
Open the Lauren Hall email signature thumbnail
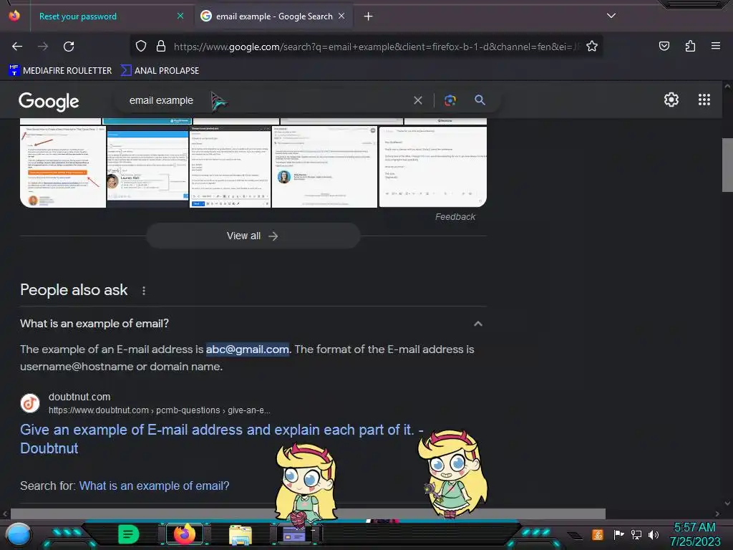(147, 166)
